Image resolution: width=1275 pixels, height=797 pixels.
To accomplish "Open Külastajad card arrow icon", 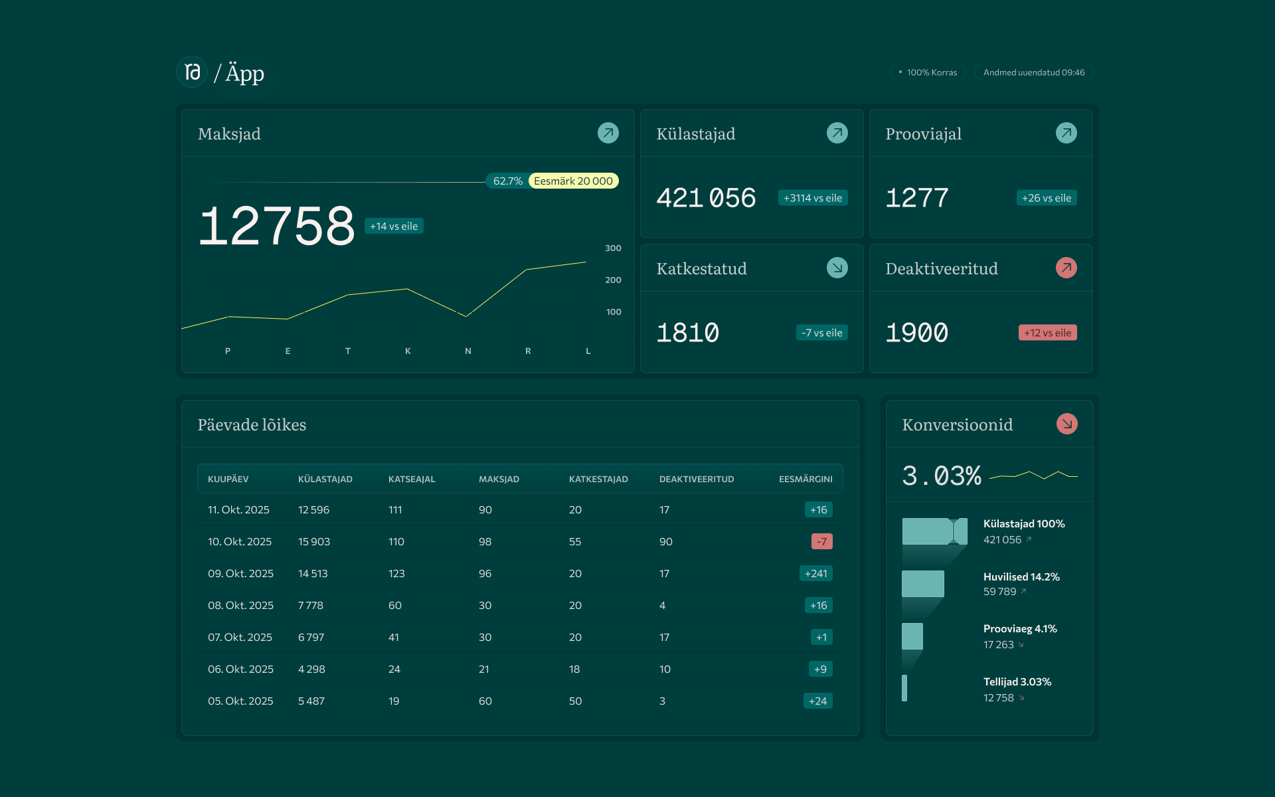I will tap(837, 133).
